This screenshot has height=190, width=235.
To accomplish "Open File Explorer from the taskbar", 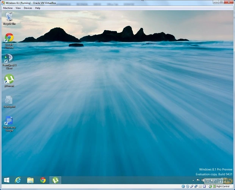I will click(30, 180).
